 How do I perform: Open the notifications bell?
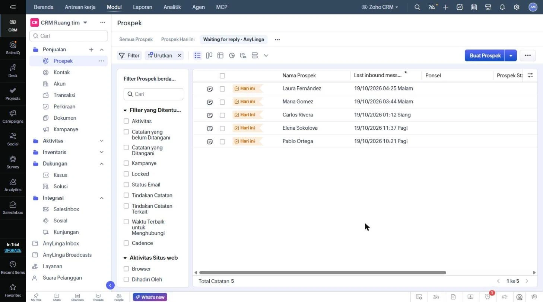(502, 7)
